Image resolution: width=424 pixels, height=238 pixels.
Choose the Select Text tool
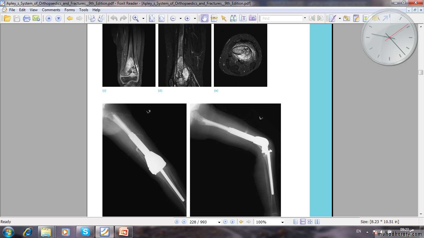pos(243,18)
